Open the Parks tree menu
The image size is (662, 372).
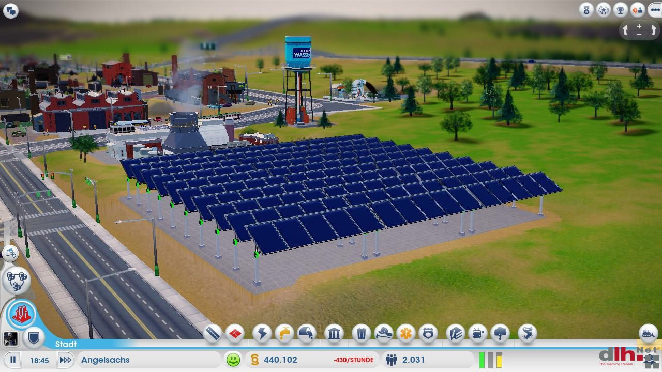(x=500, y=334)
